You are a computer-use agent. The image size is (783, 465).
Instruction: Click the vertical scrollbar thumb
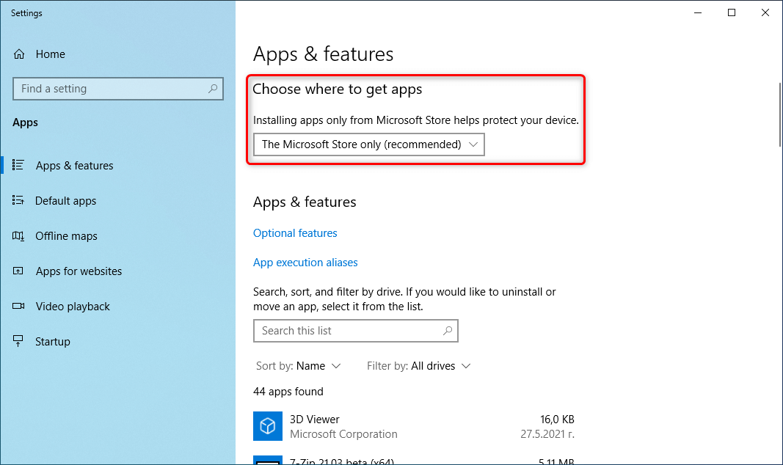click(x=780, y=114)
